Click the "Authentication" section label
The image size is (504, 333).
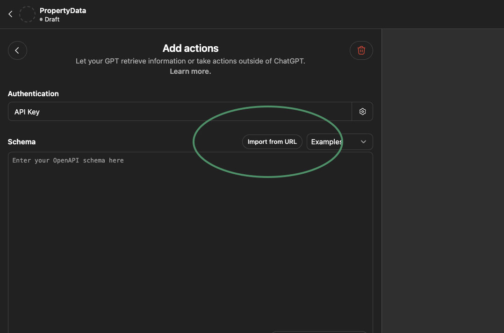click(33, 93)
